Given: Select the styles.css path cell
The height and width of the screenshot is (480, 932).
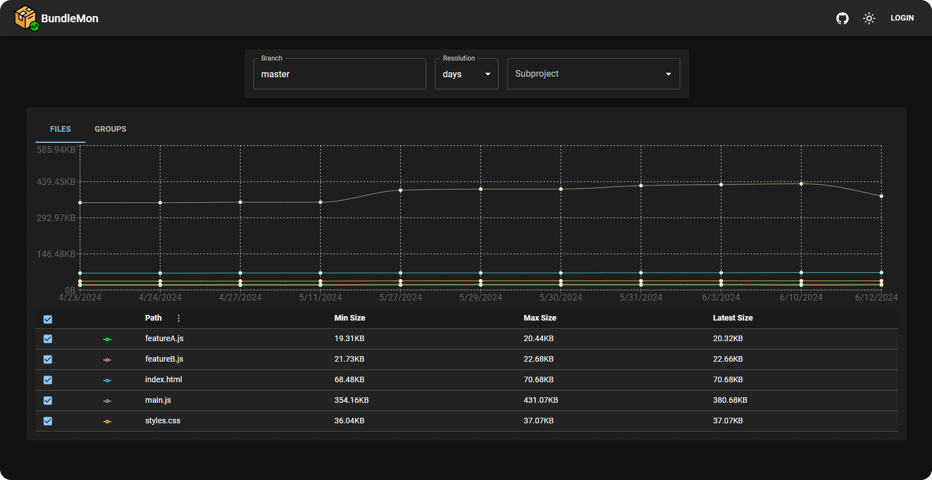Looking at the screenshot, I should tap(163, 421).
